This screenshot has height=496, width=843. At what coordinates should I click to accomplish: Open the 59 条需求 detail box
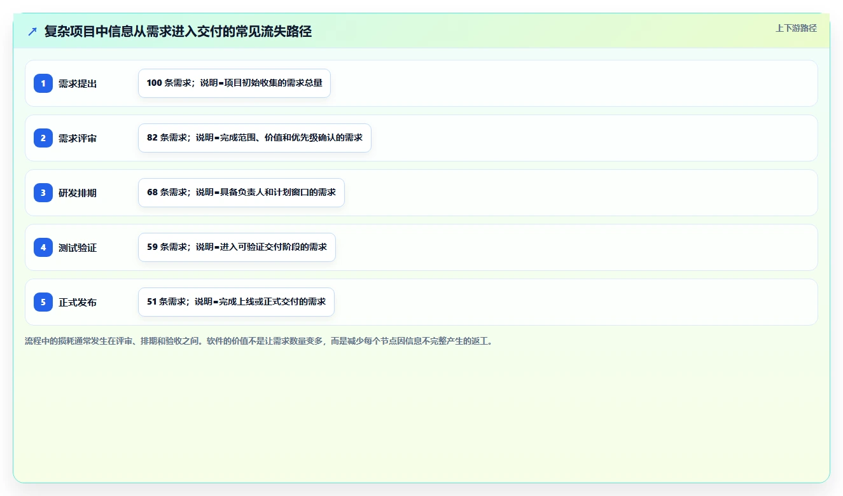pos(237,247)
